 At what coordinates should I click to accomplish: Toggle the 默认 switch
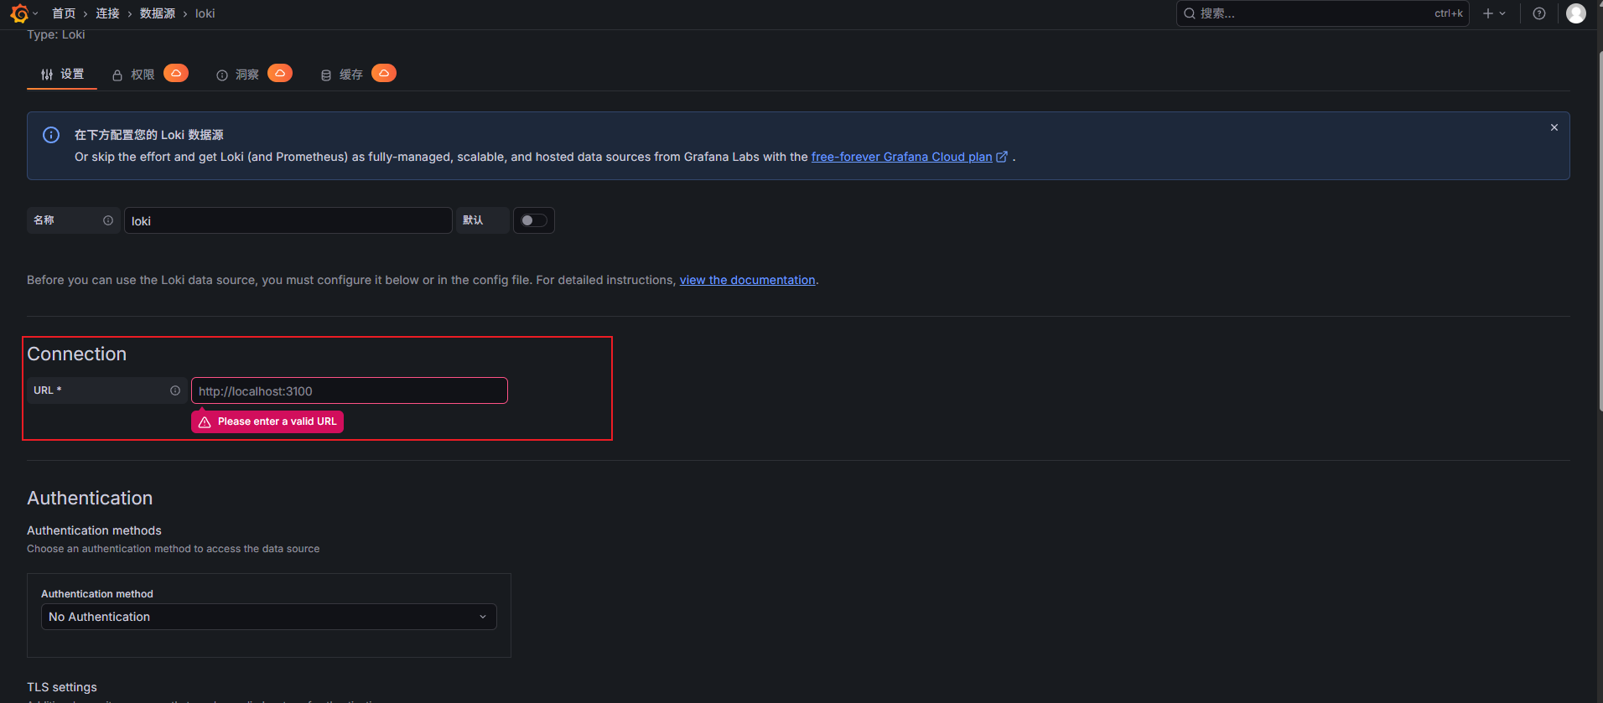coord(534,220)
